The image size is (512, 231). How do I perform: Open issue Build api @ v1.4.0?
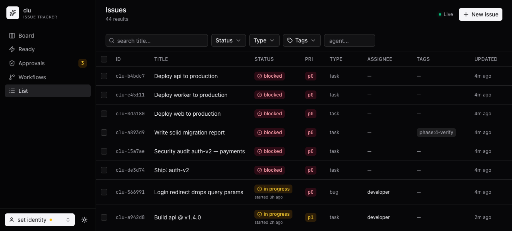click(x=178, y=217)
